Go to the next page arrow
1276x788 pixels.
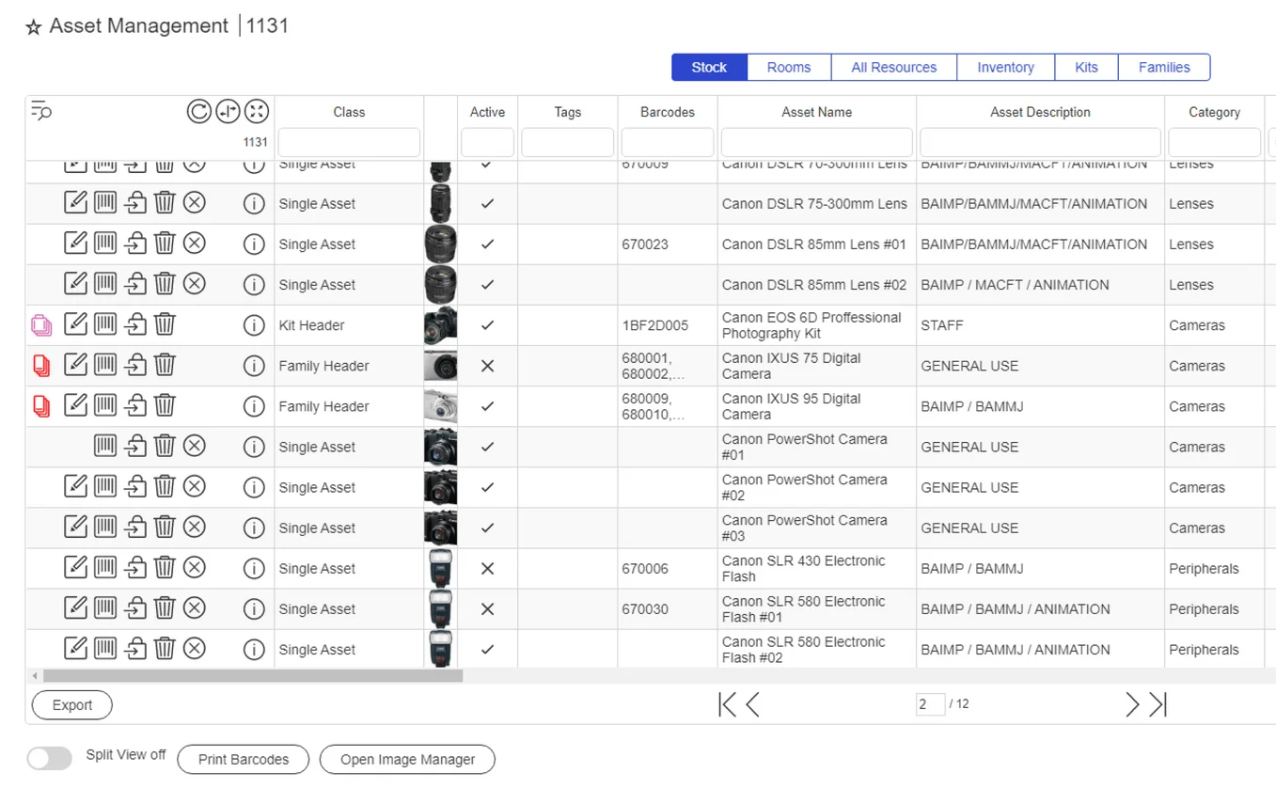(1132, 704)
